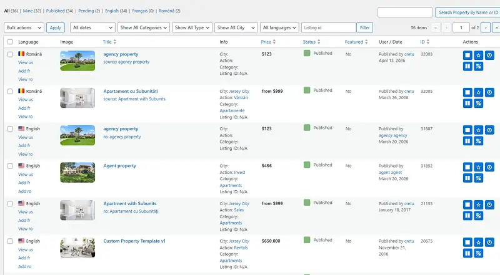Open the All languages dropdown
This screenshot has width=500, height=275.
[279, 27]
